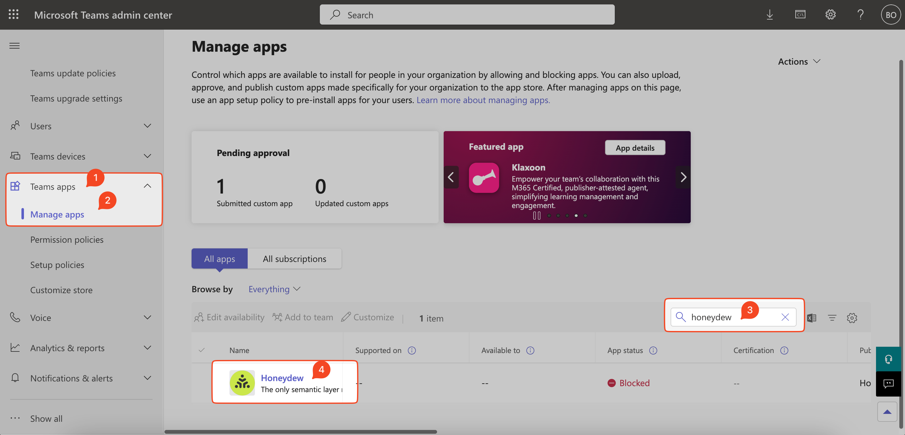This screenshot has height=435, width=905.
Task: Open the app launcher waffle icon
Action: coord(13,14)
